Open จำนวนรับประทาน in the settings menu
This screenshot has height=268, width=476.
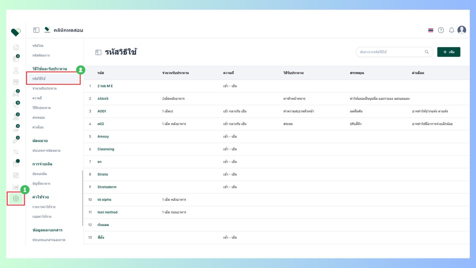coord(45,88)
